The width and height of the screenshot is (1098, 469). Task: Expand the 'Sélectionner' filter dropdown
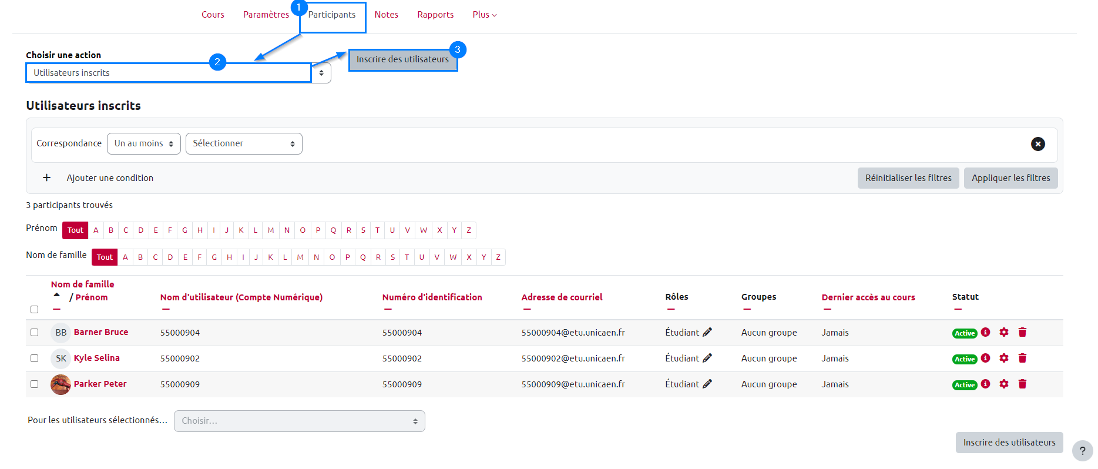tap(244, 143)
